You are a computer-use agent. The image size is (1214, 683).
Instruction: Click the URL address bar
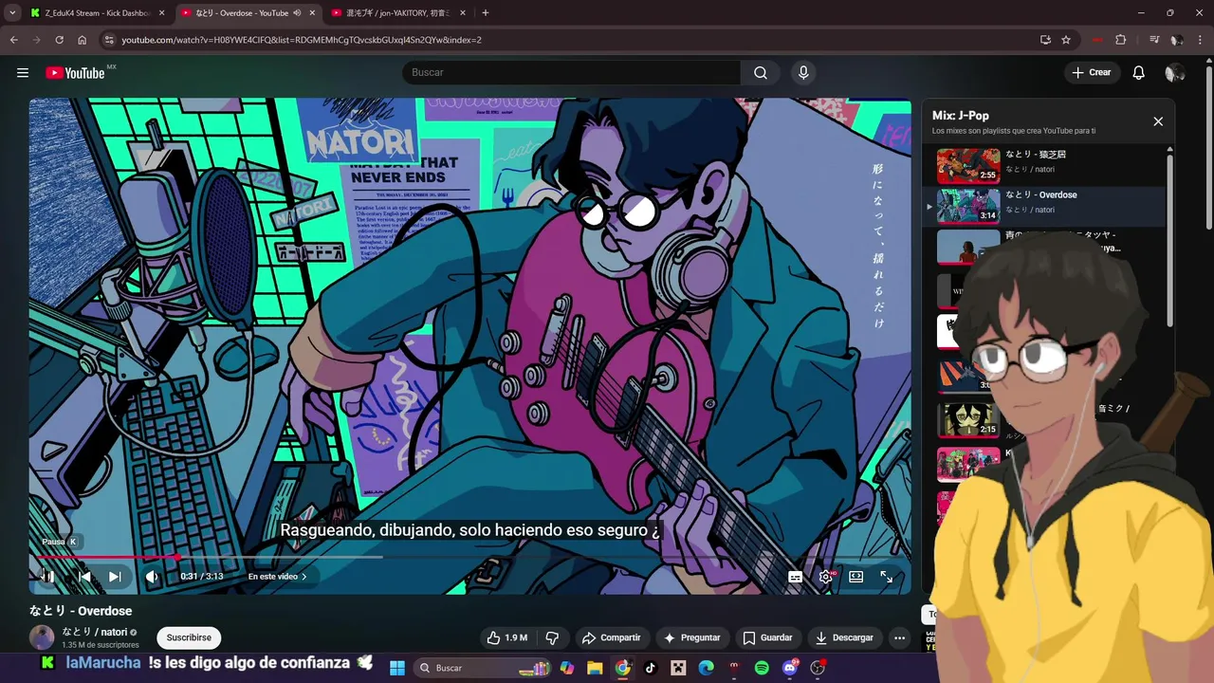coord(569,40)
